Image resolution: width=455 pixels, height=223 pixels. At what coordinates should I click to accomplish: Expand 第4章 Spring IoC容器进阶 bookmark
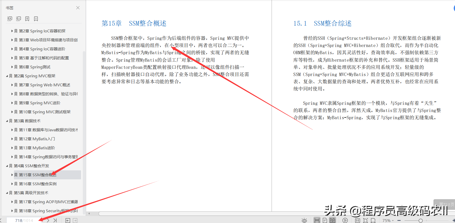12,49
